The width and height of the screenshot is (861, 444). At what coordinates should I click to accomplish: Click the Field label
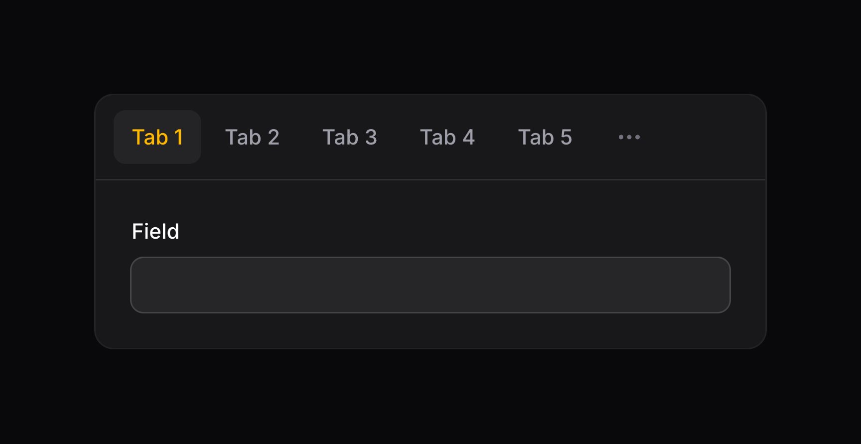[155, 231]
